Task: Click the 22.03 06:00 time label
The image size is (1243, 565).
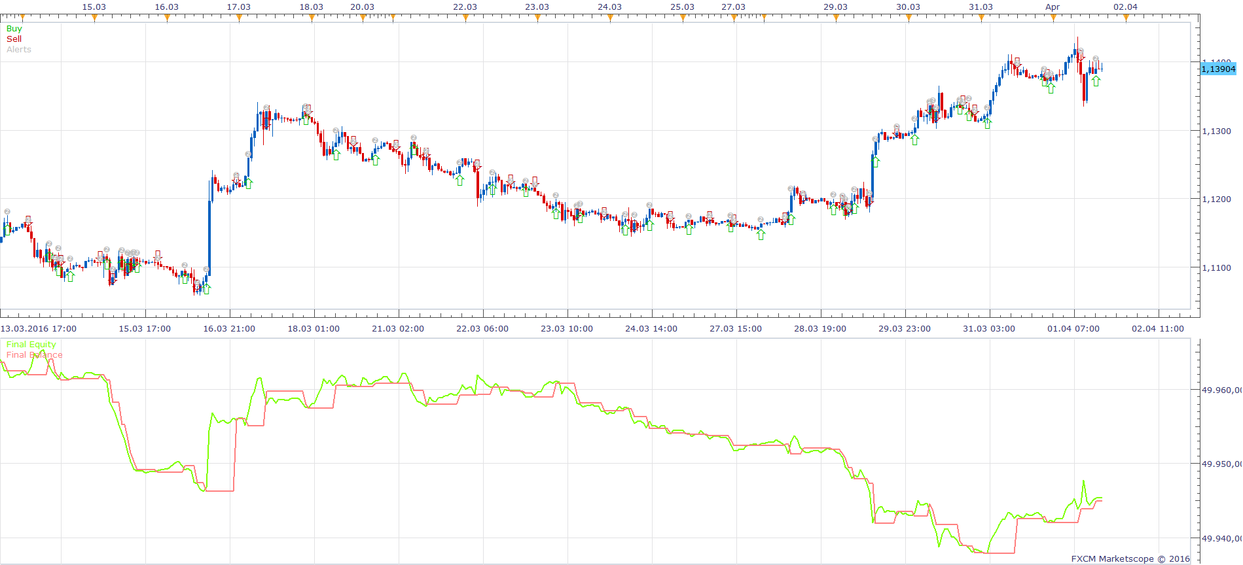Action: click(482, 329)
